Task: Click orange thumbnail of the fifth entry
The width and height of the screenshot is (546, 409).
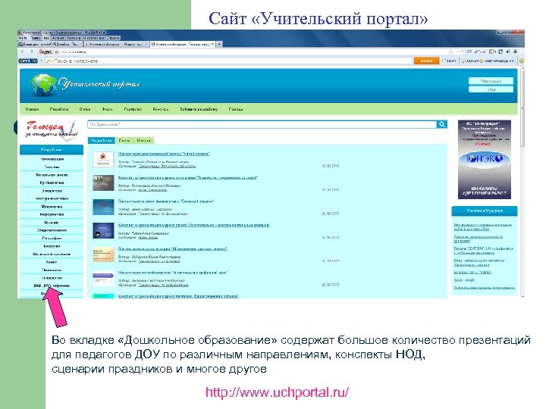Action: click(x=103, y=254)
